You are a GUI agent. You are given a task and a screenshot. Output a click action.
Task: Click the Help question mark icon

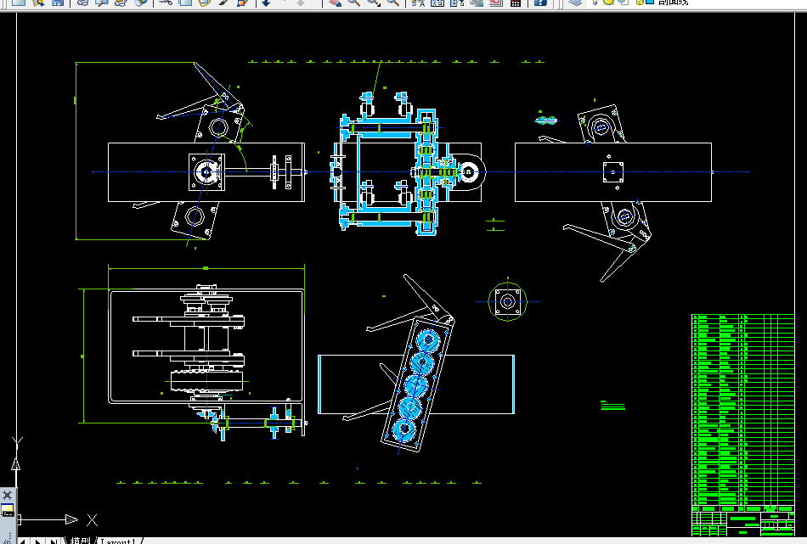540,2
